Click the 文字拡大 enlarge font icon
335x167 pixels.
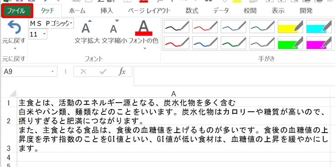[x=86, y=27]
